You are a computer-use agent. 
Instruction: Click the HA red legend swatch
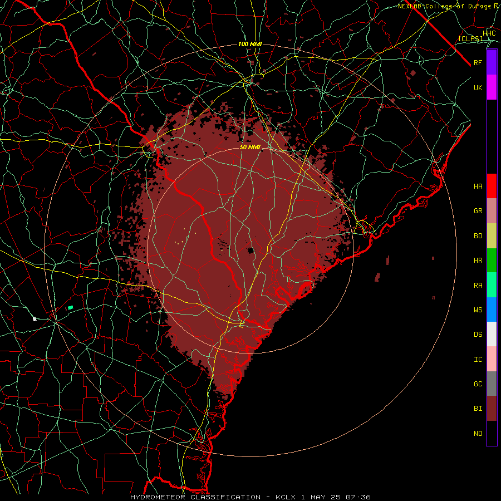(x=492, y=186)
